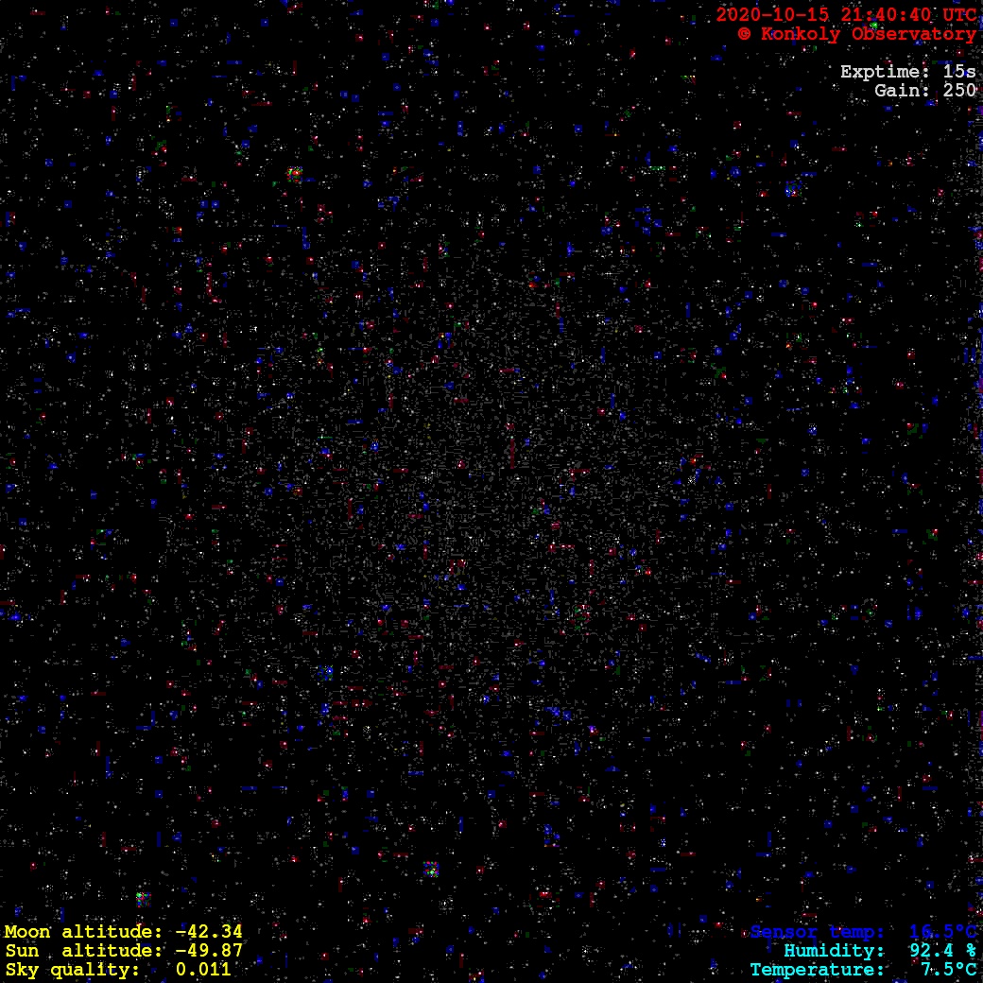983x983 pixels.
Task: Click the 15s exposure time value
Action: tap(959, 72)
